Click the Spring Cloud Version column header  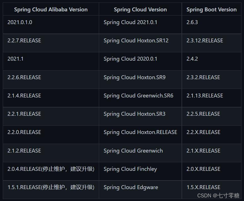[x=140, y=10]
